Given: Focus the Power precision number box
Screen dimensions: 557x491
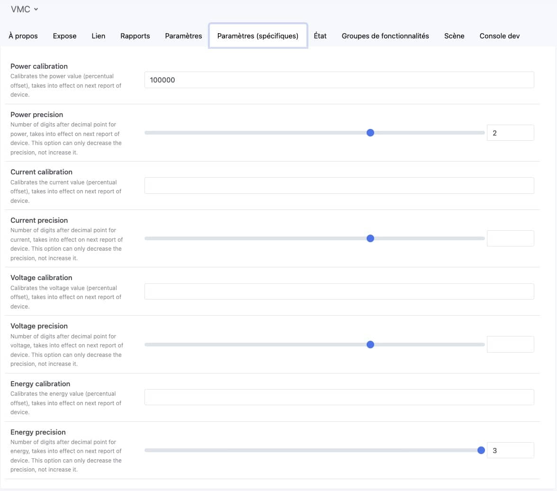Looking at the screenshot, I should 510,133.
